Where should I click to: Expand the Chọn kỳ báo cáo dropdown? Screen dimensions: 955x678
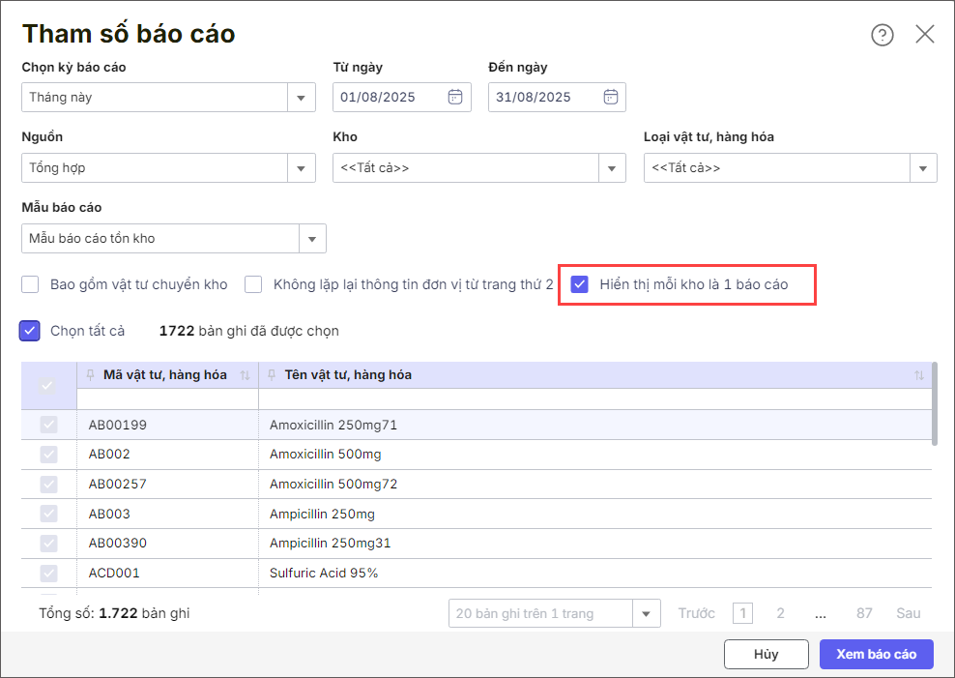pyautogui.click(x=302, y=98)
